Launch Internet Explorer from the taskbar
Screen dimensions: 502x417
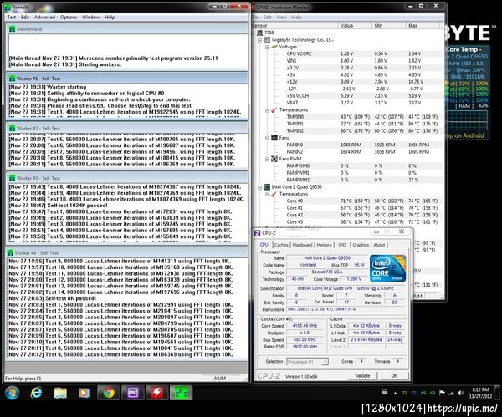coord(36,393)
